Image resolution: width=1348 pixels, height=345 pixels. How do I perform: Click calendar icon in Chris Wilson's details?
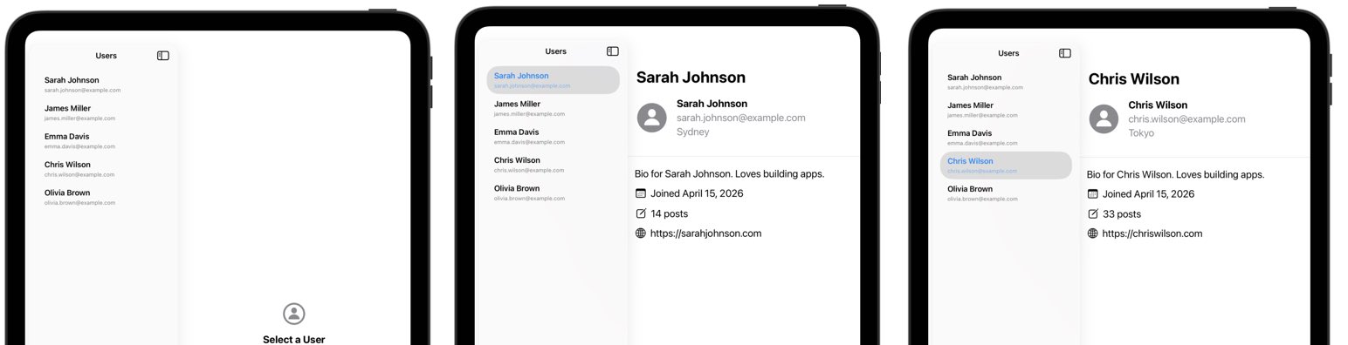click(1093, 194)
